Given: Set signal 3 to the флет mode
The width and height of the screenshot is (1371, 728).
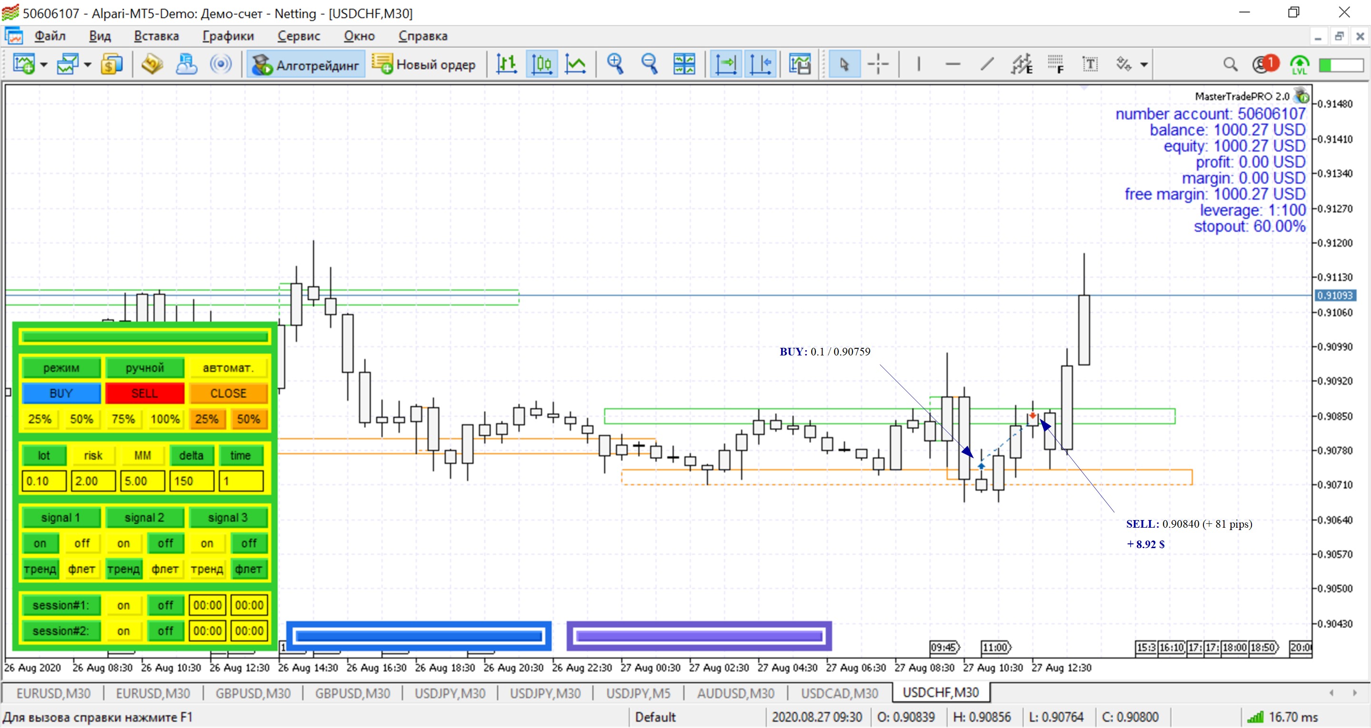Looking at the screenshot, I should [x=248, y=569].
